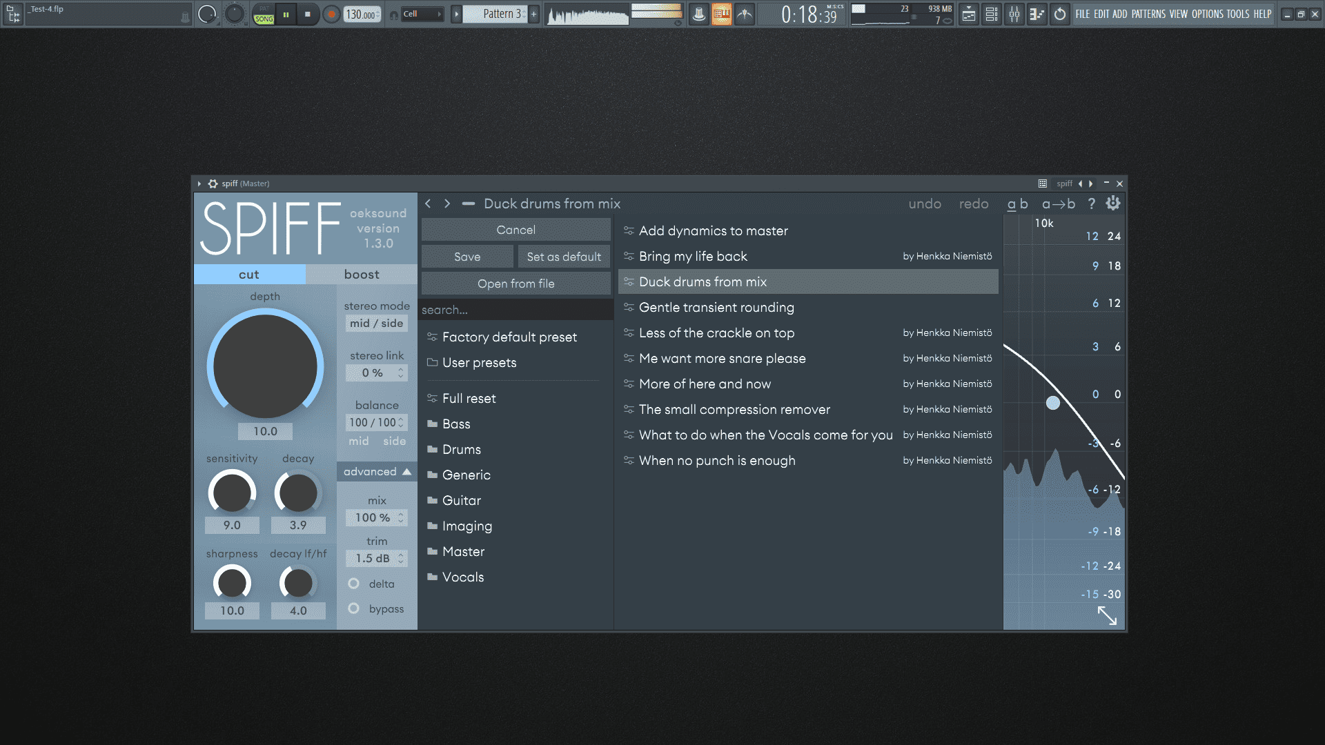Image resolution: width=1325 pixels, height=745 pixels.
Task: Go to next preset via title bar right arrow
Action: [1091, 183]
